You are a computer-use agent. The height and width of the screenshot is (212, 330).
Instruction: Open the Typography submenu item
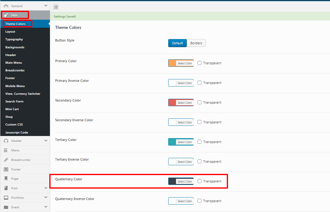25,39
